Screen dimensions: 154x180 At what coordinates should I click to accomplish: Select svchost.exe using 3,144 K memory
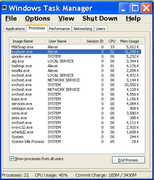76,80
